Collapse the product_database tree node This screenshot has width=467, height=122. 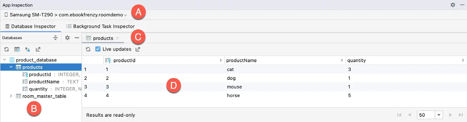point(5,60)
